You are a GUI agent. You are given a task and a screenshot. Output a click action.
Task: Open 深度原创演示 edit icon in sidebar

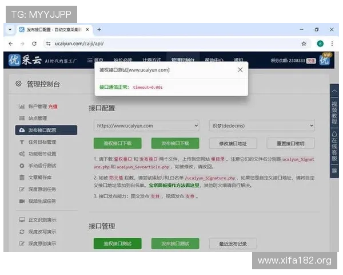[x=22, y=243]
